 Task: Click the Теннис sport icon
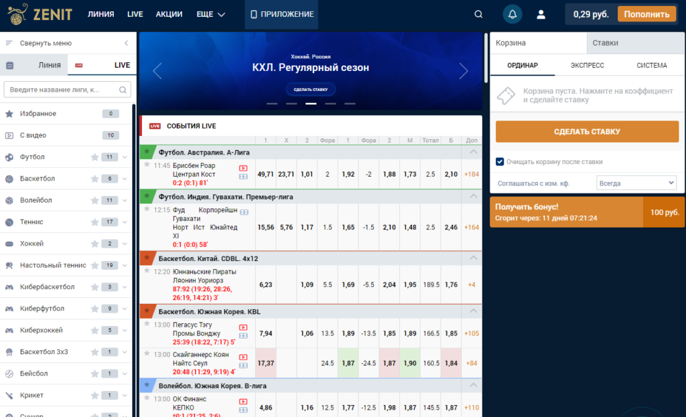click(9, 222)
